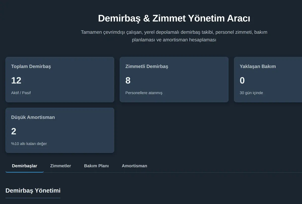This screenshot has width=302, height=204.
Task: Select the Bakım Planı tab
Action: tap(96, 166)
